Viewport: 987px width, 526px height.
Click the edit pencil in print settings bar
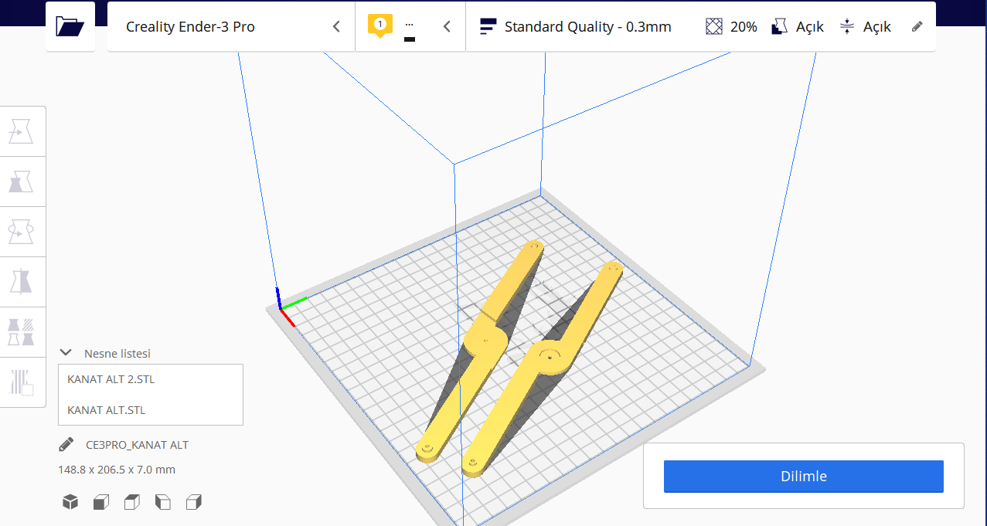(917, 26)
